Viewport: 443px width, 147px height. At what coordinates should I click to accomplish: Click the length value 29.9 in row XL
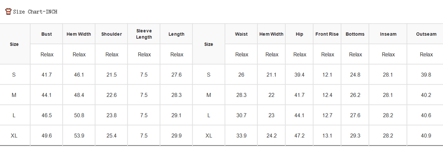[176, 136]
